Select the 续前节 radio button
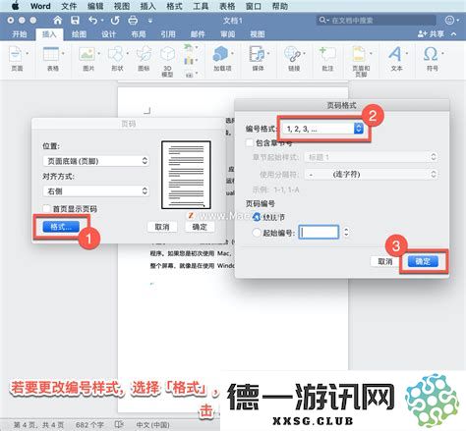This screenshot has width=466, height=431. coord(257,217)
